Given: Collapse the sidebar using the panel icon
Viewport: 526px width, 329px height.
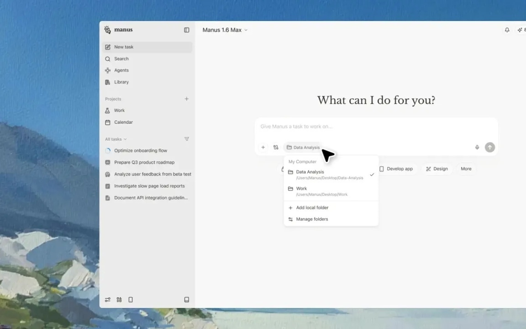Looking at the screenshot, I should pyautogui.click(x=186, y=30).
